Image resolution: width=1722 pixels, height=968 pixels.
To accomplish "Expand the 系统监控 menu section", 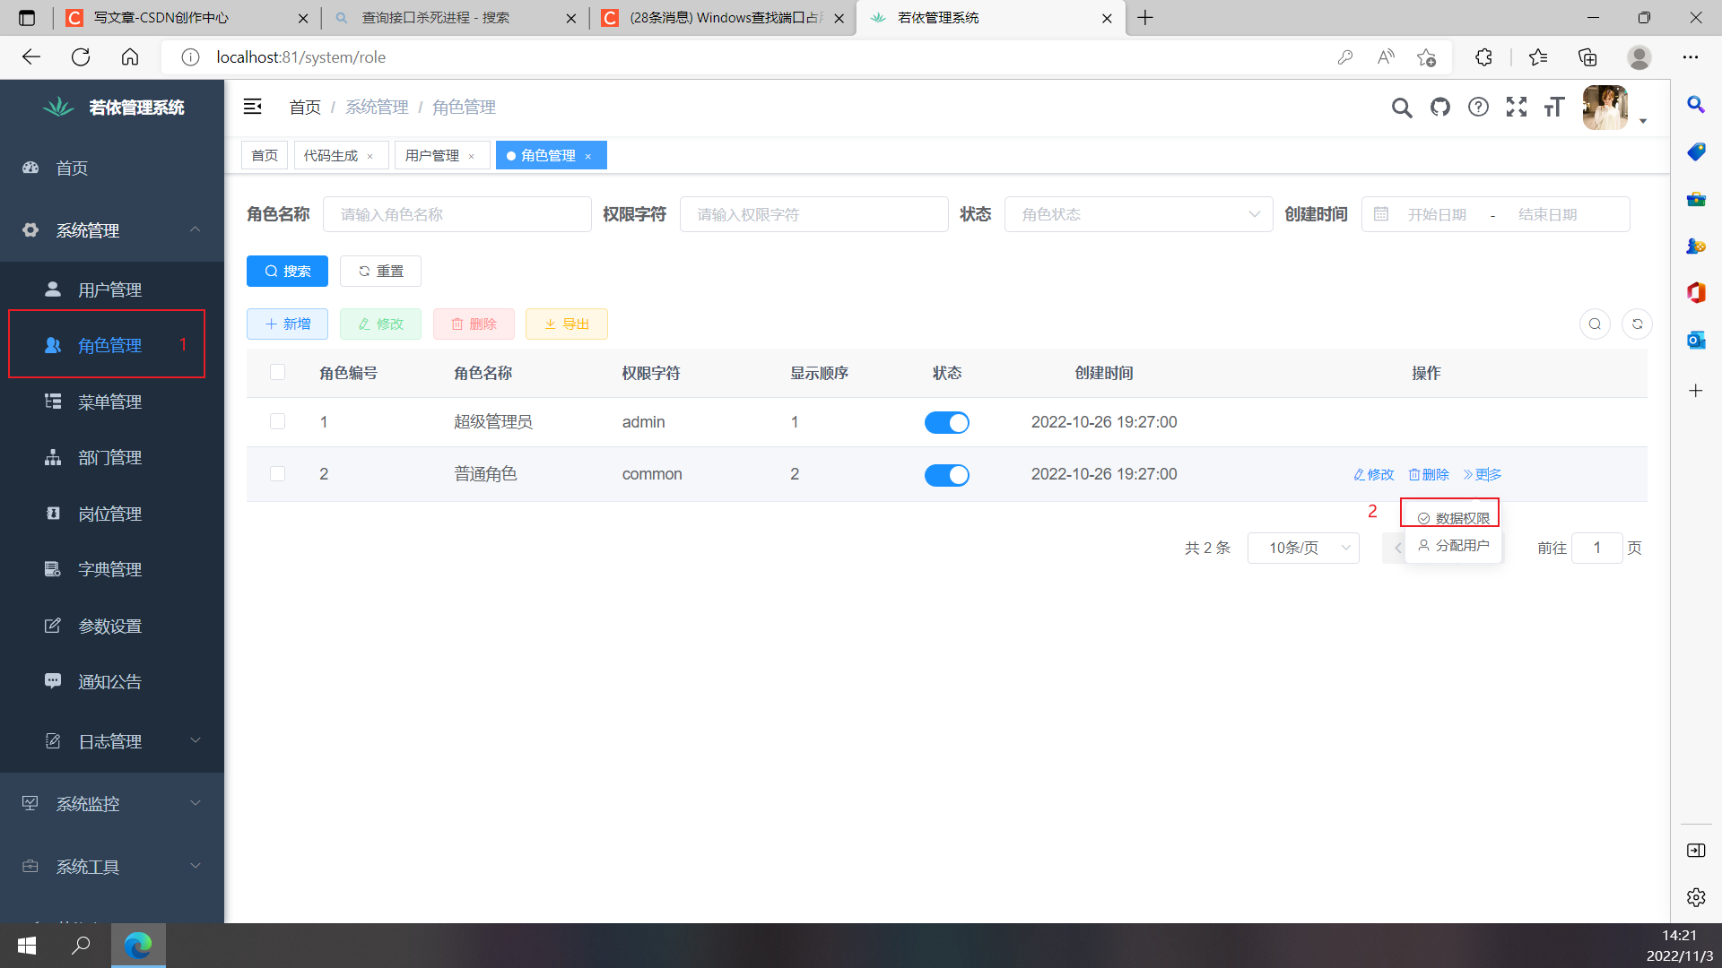I will tap(87, 803).
